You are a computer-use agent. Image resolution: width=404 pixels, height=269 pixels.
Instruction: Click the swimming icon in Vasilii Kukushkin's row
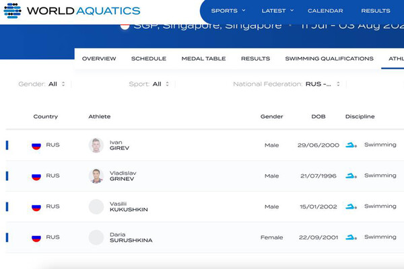tap(351, 206)
